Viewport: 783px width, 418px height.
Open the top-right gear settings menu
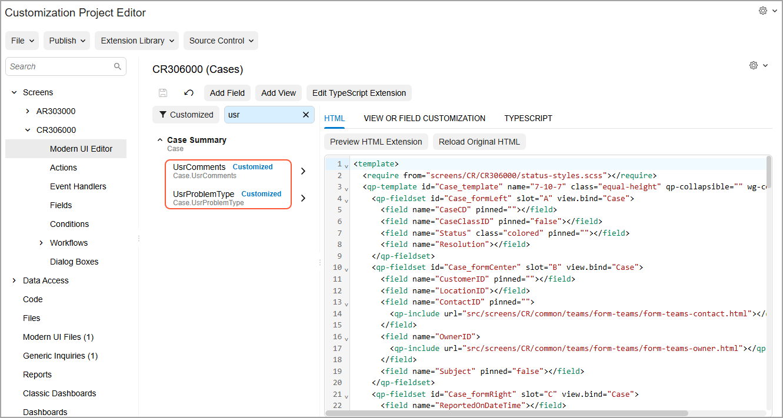click(767, 11)
